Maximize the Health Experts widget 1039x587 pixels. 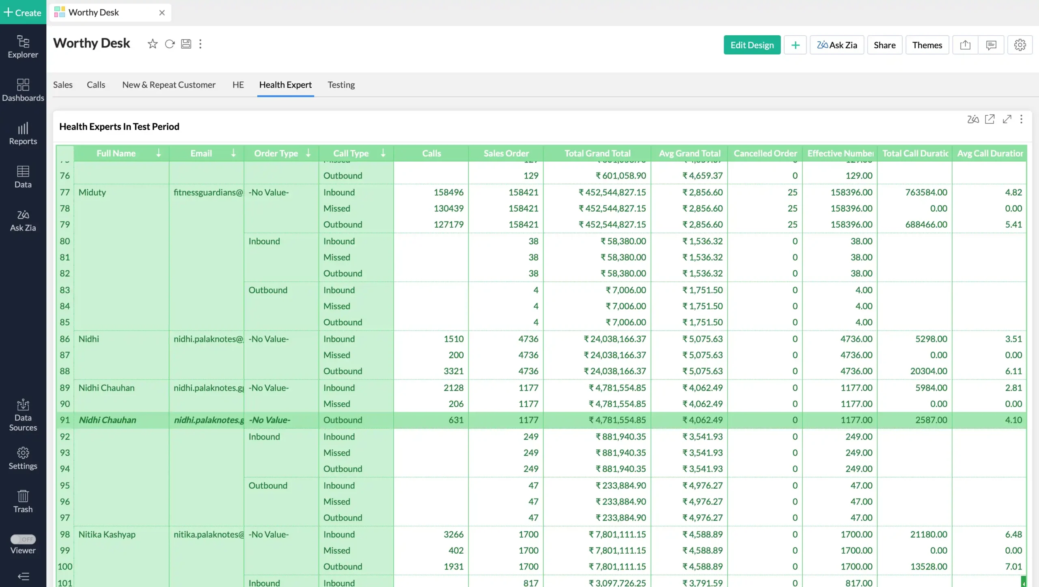click(1007, 119)
